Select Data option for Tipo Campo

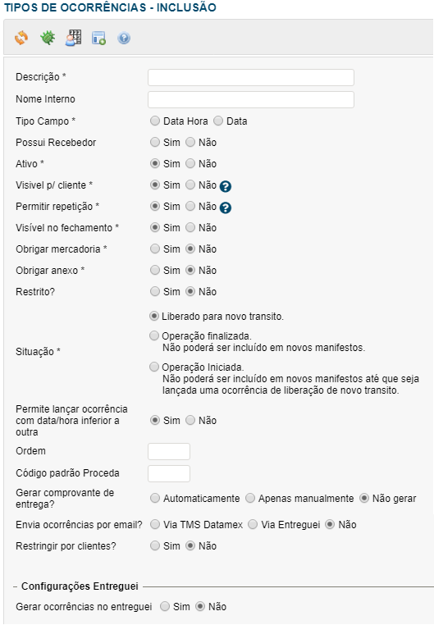[x=218, y=121]
